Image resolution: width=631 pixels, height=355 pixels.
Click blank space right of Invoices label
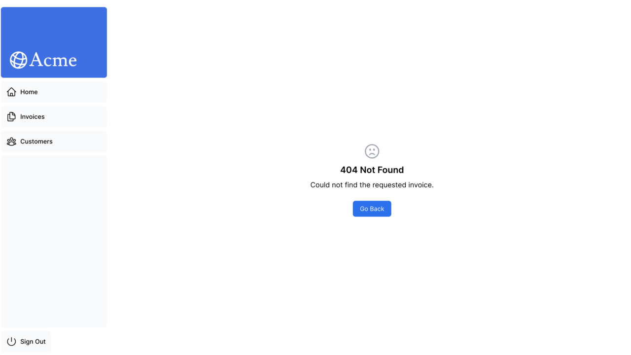(x=75, y=117)
